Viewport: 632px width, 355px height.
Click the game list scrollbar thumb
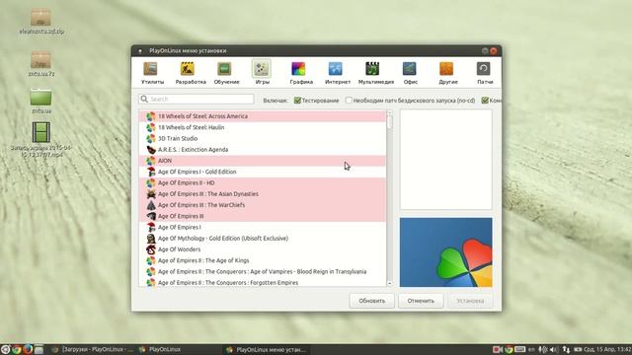tap(389, 122)
